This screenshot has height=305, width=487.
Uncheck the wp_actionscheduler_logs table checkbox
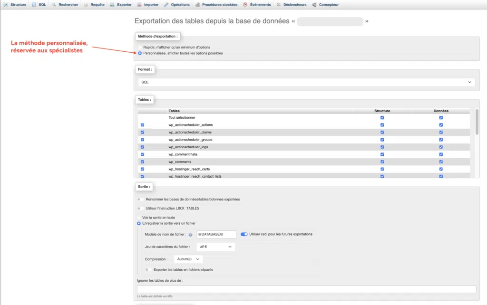(x=142, y=147)
